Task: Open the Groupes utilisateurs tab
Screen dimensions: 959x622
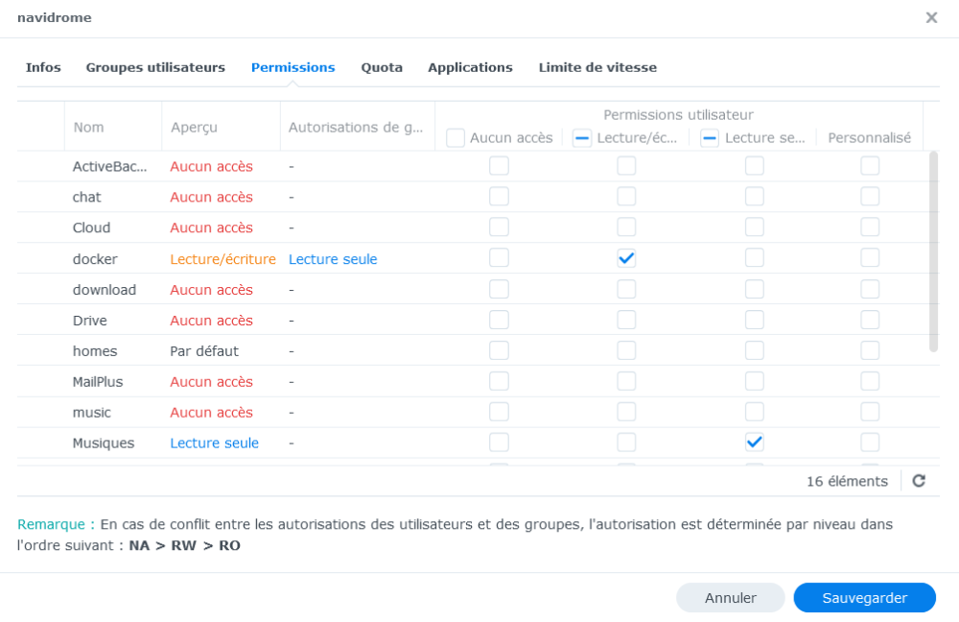Action: (x=155, y=67)
